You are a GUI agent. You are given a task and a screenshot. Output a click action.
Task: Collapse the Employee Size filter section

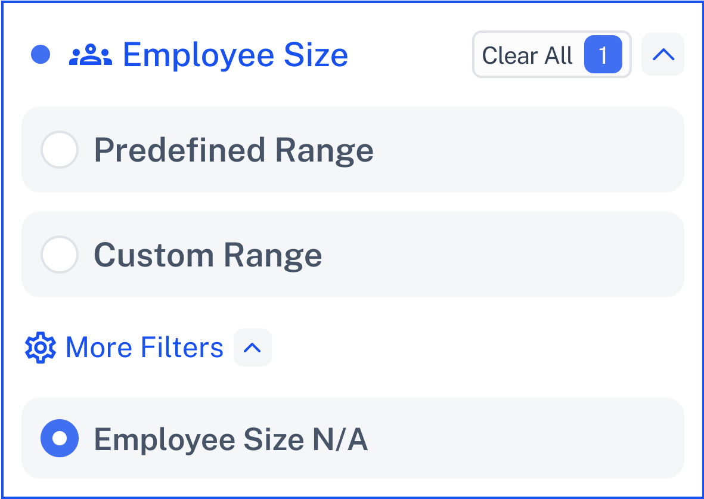tap(663, 54)
